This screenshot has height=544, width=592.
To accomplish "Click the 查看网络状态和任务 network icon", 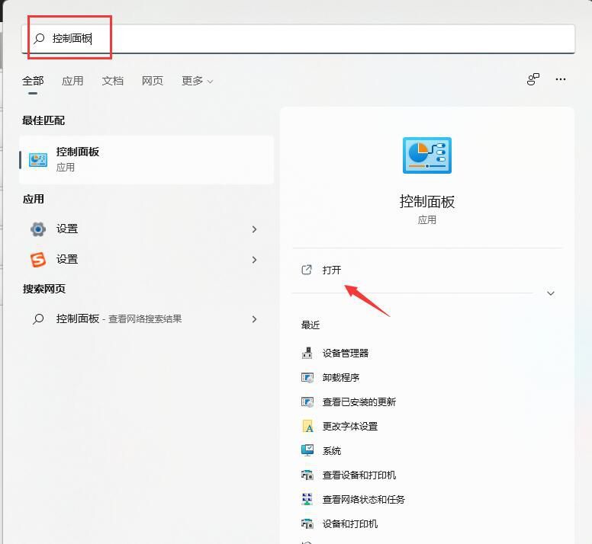I will (x=307, y=499).
